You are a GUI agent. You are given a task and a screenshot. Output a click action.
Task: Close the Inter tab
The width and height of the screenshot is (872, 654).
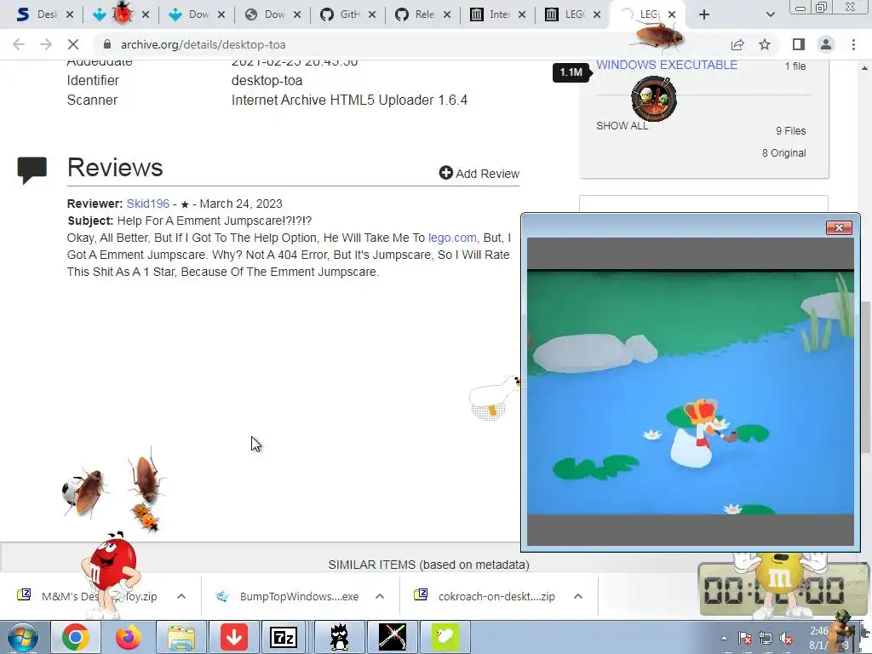click(x=522, y=14)
